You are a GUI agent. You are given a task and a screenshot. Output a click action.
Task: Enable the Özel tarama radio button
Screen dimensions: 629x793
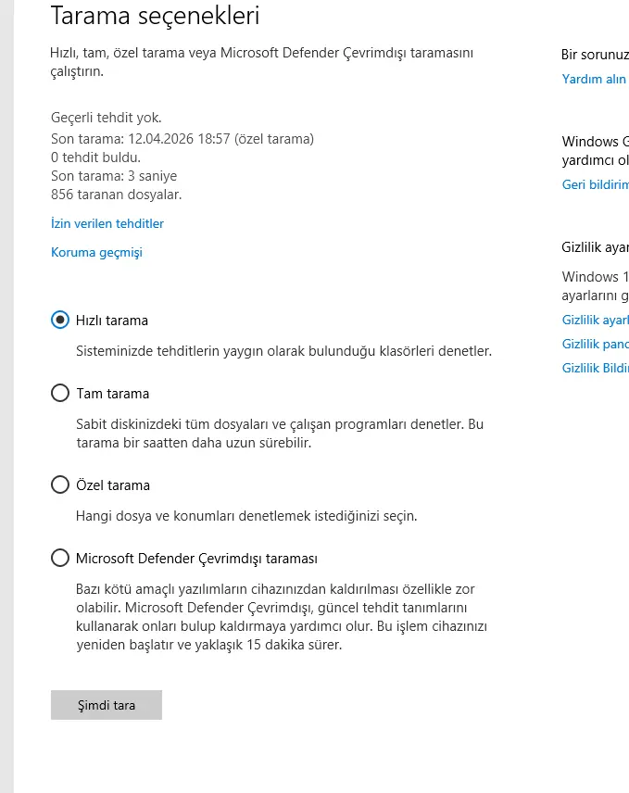[x=60, y=485]
